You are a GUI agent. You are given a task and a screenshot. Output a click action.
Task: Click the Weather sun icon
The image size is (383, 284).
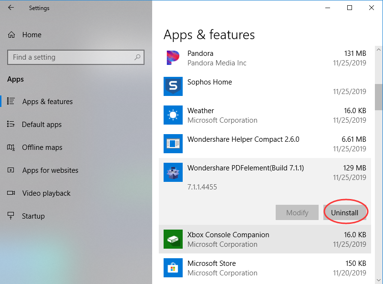[x=173, y=115]
